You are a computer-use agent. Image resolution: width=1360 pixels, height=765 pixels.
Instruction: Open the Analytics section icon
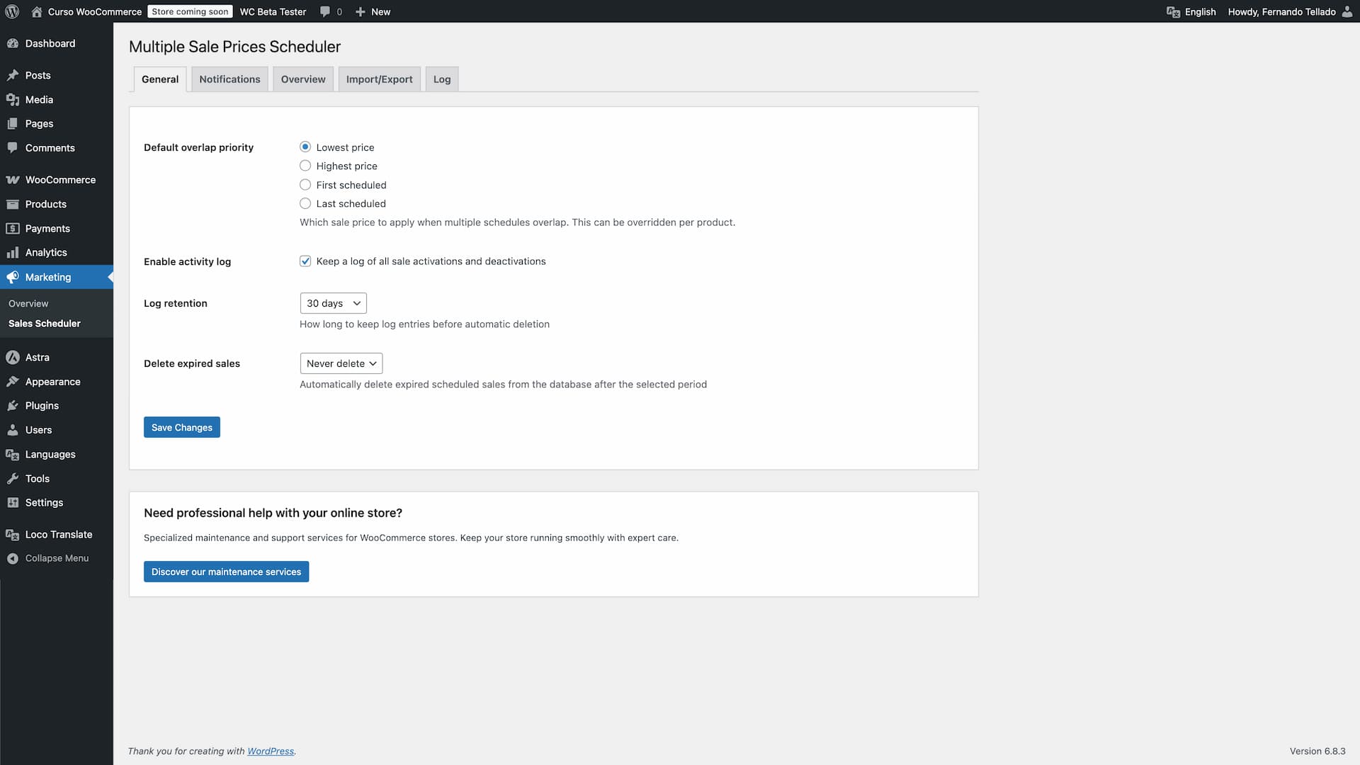coord(13,252)
